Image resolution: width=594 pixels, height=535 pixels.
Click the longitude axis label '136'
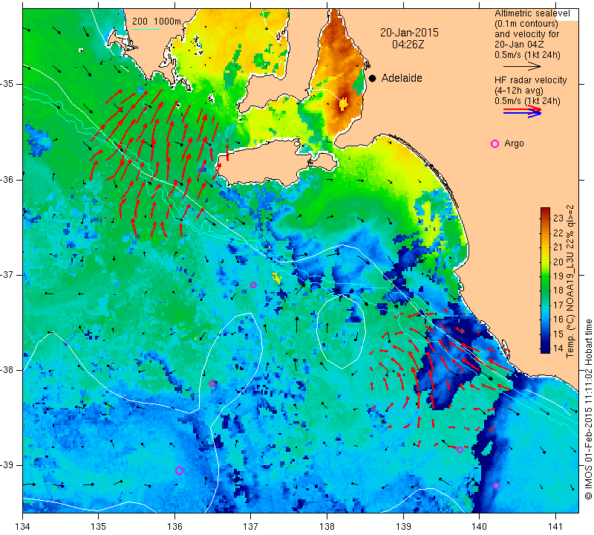click(174, 527)
